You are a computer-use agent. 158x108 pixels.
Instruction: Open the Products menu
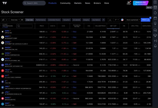coord(52,3)
